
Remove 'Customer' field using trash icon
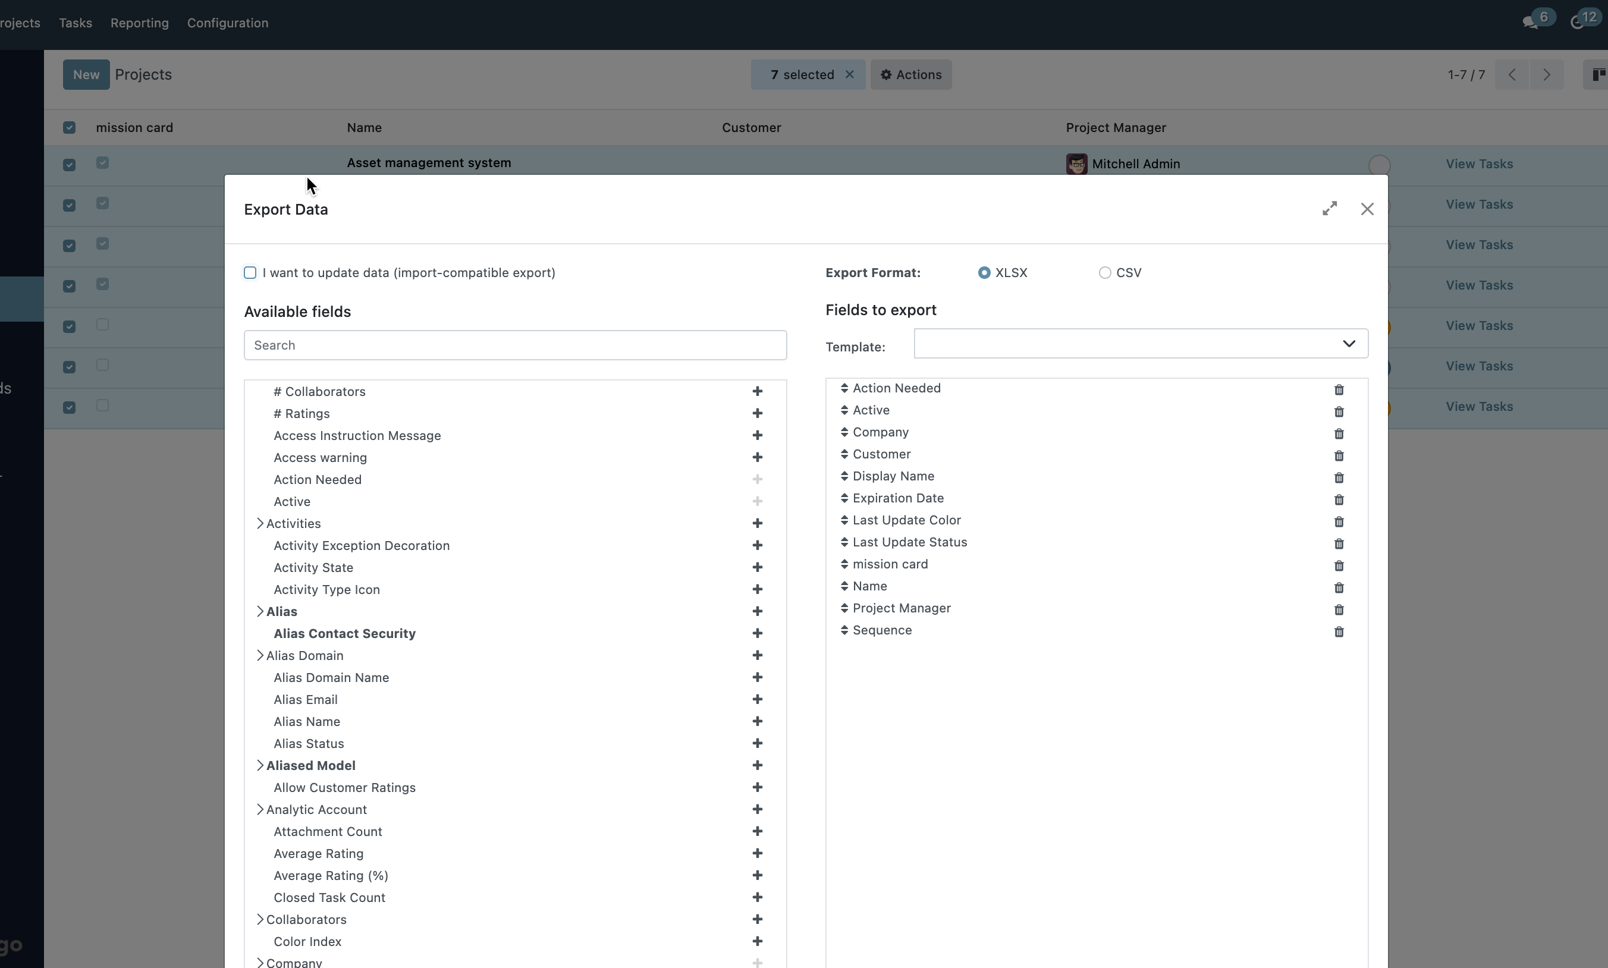coord(1339,455)
